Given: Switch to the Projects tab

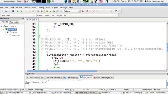Looking at the screenshot, I should pyautogui.click(x=4, y=22).
